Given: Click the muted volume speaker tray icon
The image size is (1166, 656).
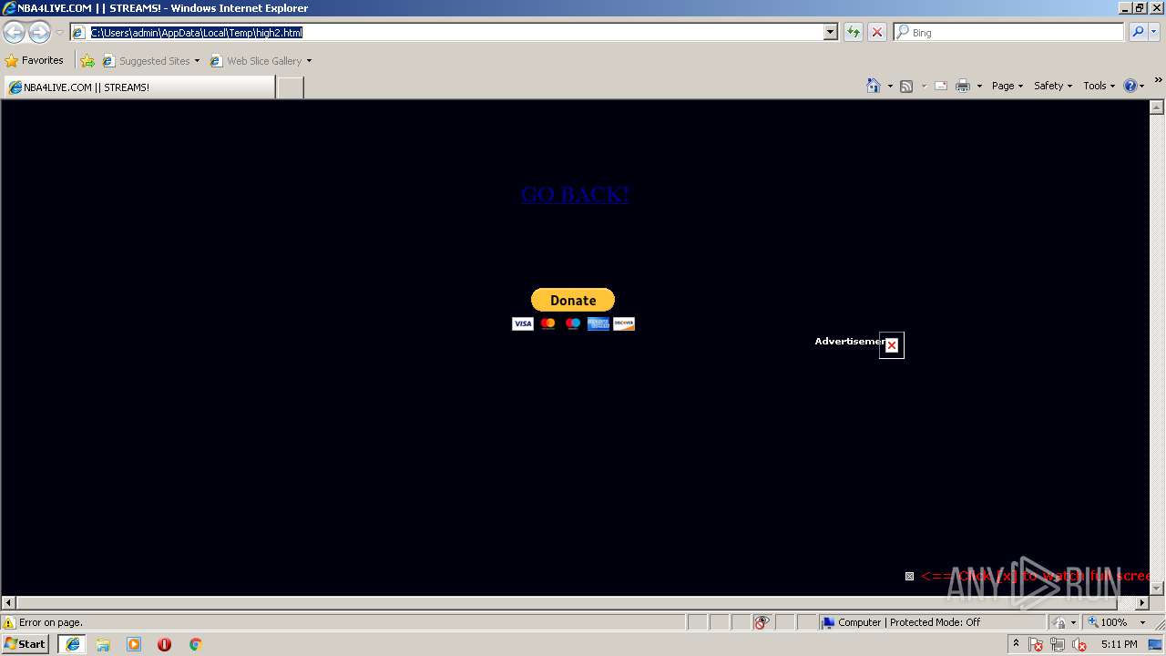Looking at the screenshot, I should pyautogui.click(x=1079, y=644).
